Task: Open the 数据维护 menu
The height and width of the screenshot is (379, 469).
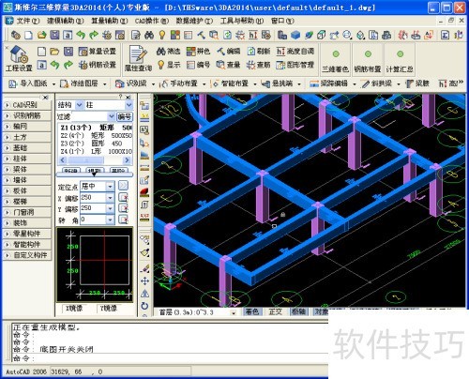Action: tap(194, 21)
